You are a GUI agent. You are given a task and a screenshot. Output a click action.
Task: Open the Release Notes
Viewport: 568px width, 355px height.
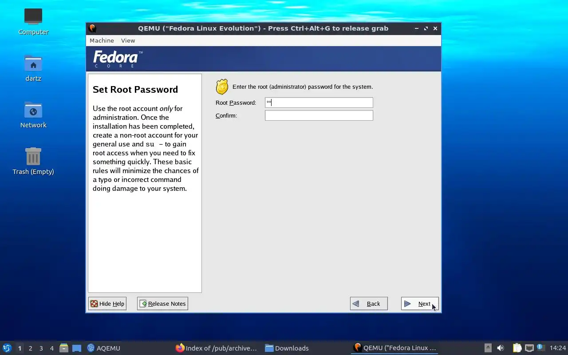[162, 304]
